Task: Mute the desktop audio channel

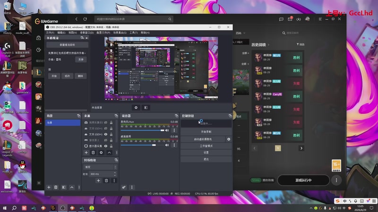Action: tap(167, 145)
